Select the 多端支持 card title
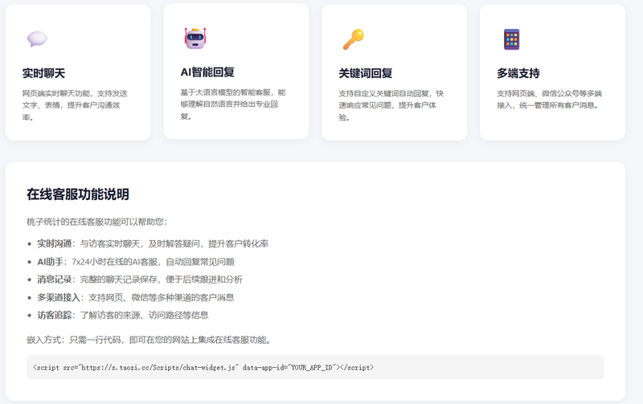The height and width of the screenshot is (404, 643). pyautogui.click(x=518, y=73)
